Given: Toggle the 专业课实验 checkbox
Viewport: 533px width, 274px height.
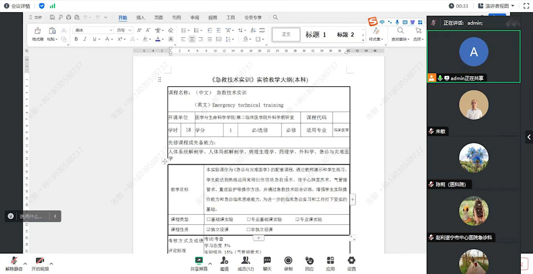Looking at the screenshot, I should pos(297,219).
